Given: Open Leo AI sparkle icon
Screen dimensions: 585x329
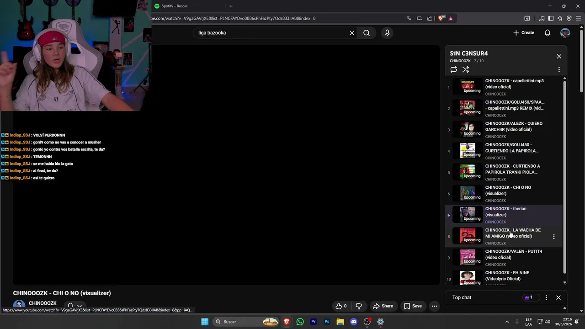Looking at the screenshot, I should click(560, 18).
